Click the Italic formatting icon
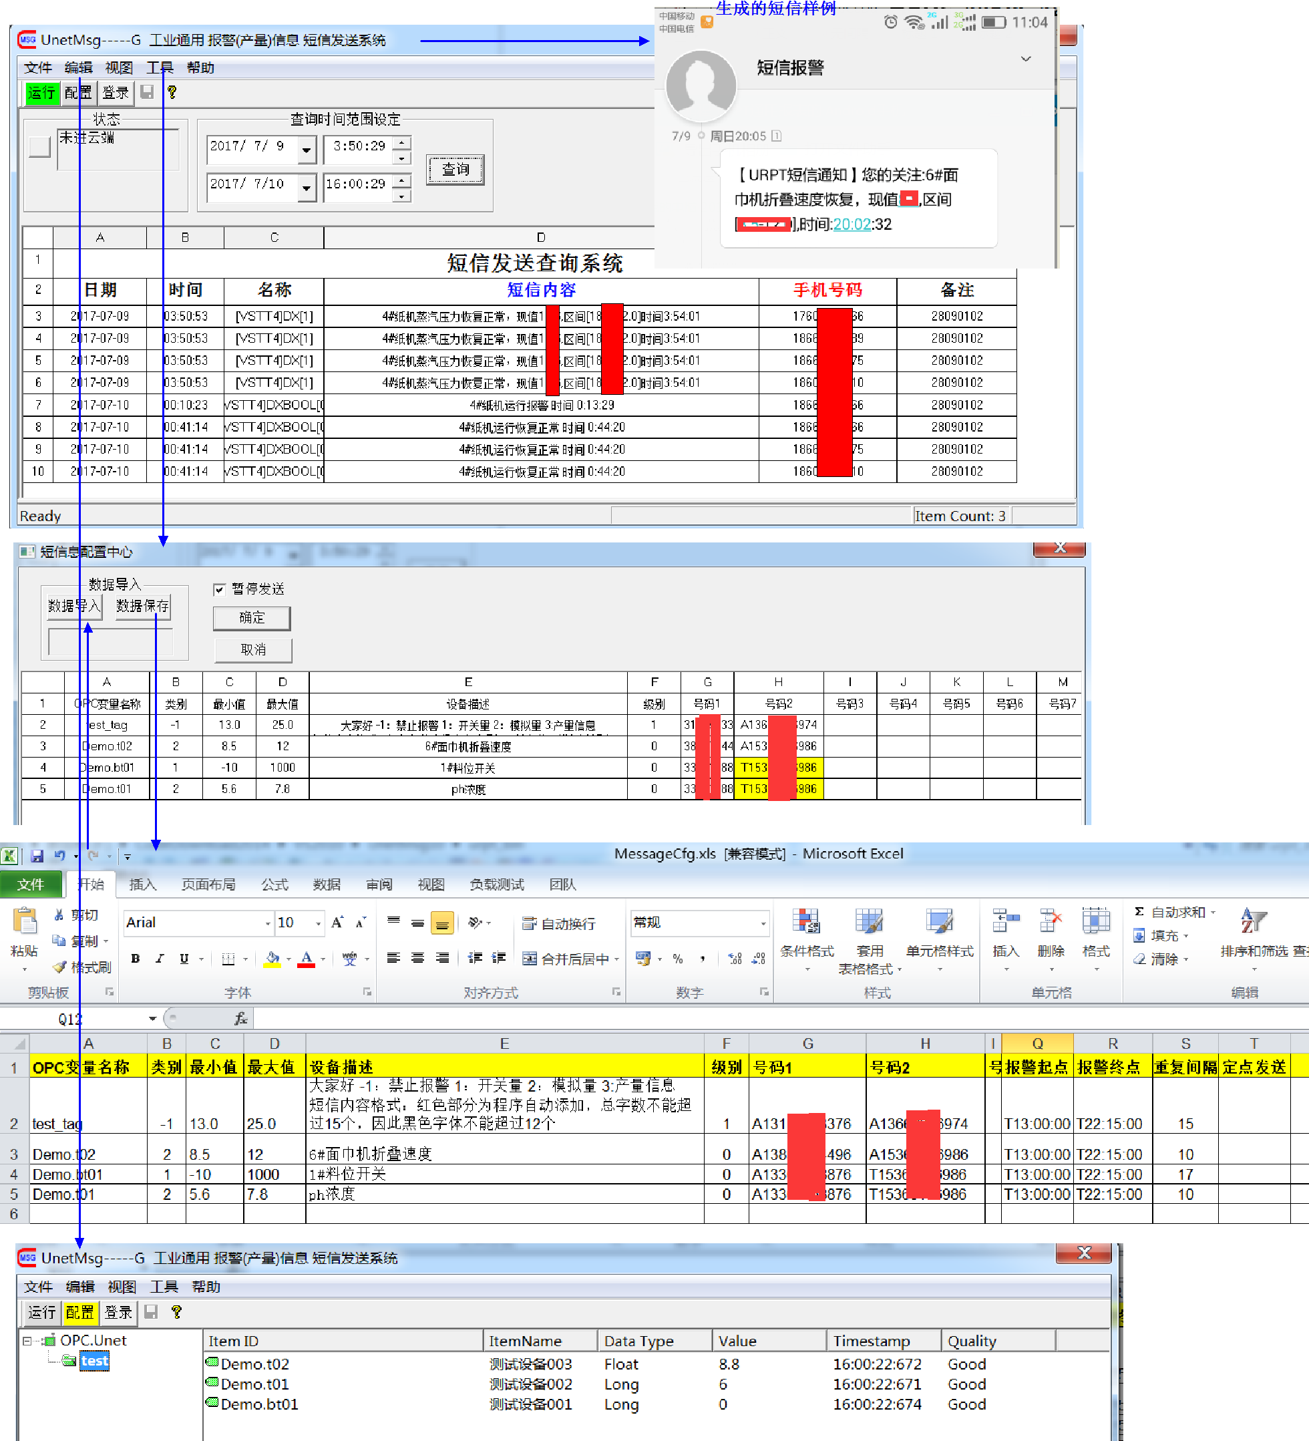The height and width of the screenshot is (1441, 1309). pos(160,959)
